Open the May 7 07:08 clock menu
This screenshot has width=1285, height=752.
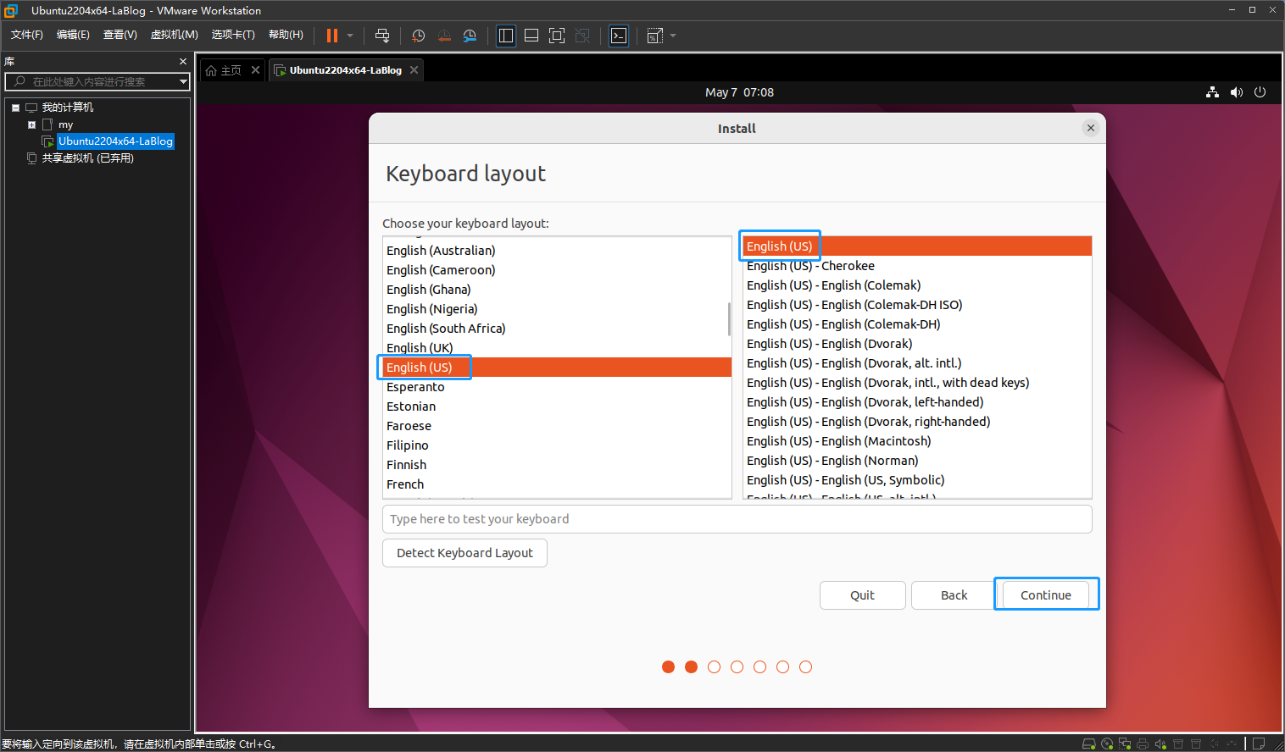pos(739,92)
